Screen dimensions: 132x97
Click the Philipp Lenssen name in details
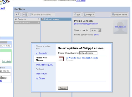83,21
